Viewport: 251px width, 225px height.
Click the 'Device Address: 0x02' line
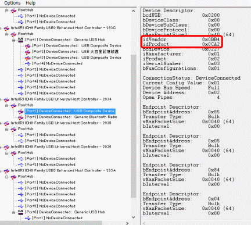click(181, 92)
